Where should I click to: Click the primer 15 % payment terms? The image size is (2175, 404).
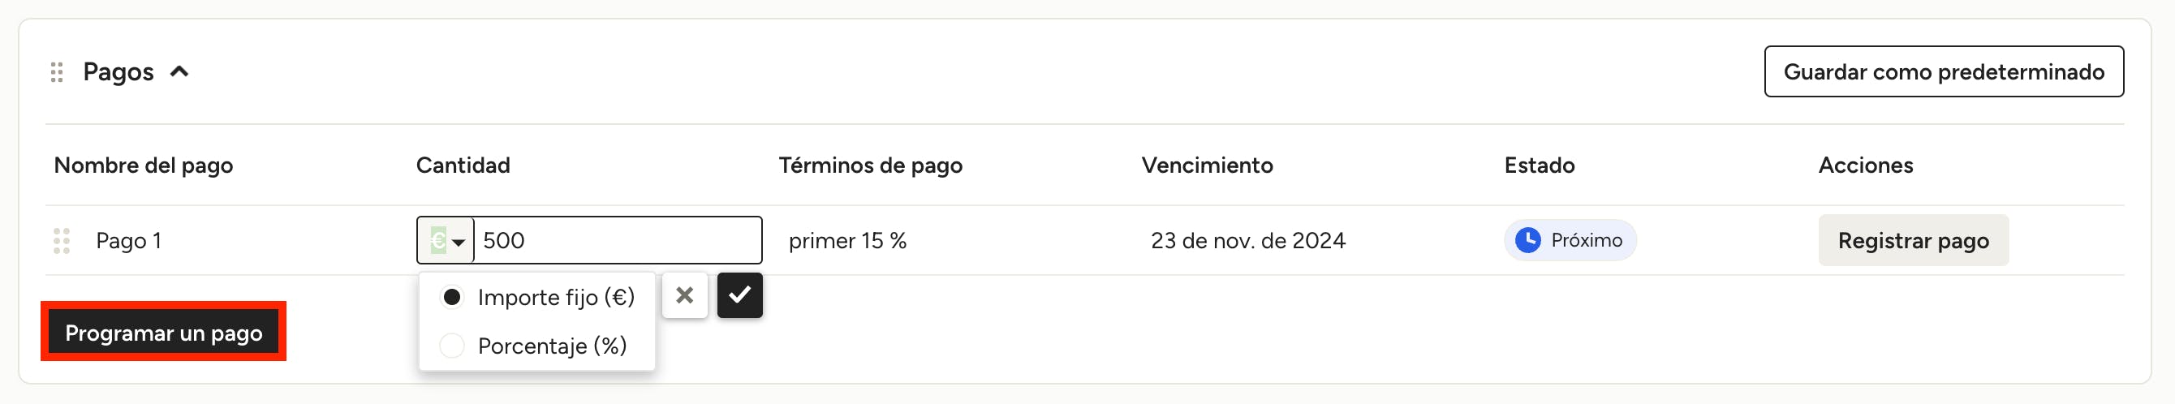pyautogui.click(x=846, y=241)
